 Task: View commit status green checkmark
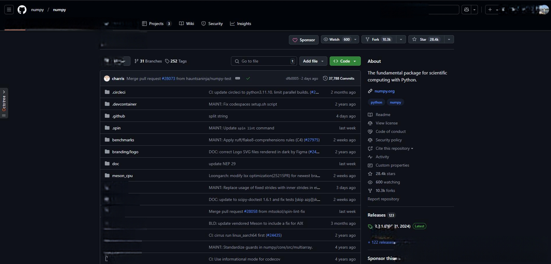[248, 79]
